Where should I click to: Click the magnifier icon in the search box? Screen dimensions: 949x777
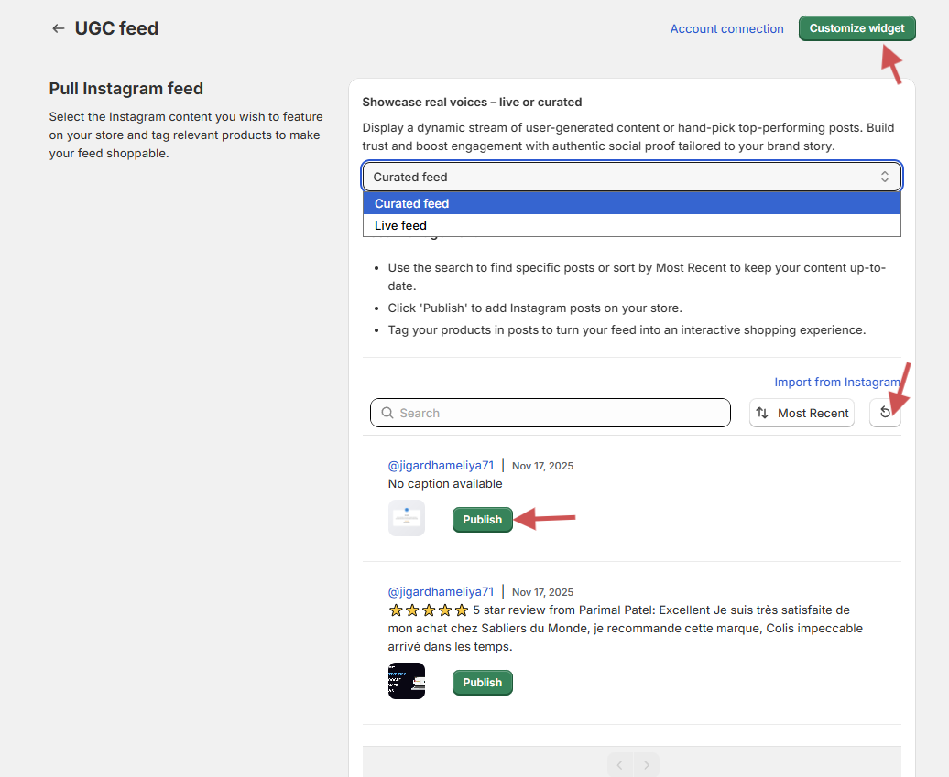click(387, 413)
